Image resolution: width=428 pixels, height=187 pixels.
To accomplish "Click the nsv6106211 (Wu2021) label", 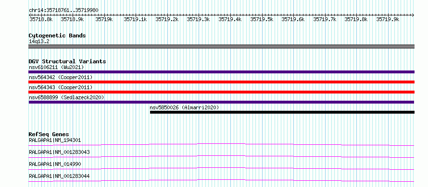I will (56, 67).
